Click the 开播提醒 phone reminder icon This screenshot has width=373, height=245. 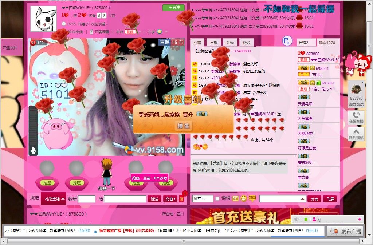91,32
